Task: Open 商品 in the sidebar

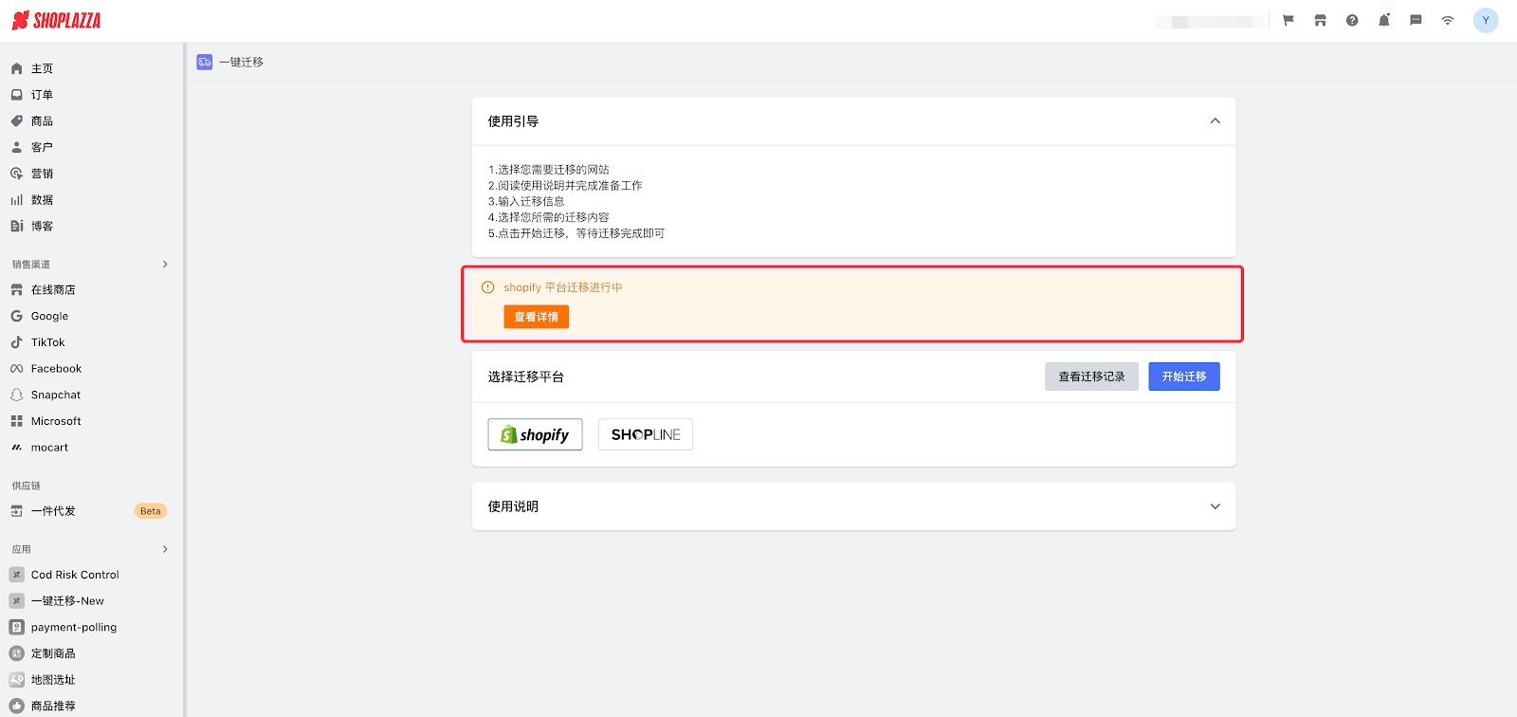Action: (x=42, y=121)
